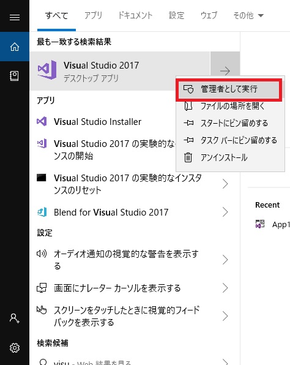Click the Blend for Visual Studio icon
This screenshot has width=290, height=365.
(x=42, y=212)
